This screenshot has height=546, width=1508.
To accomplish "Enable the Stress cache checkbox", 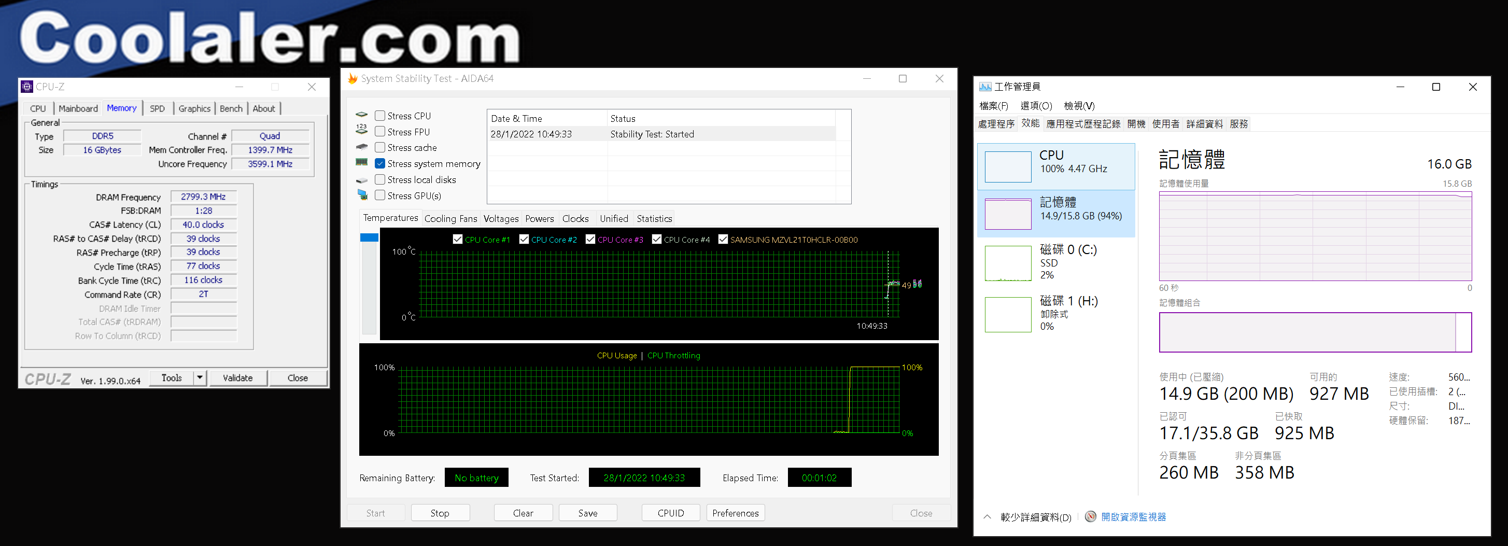I will point(380,148).
